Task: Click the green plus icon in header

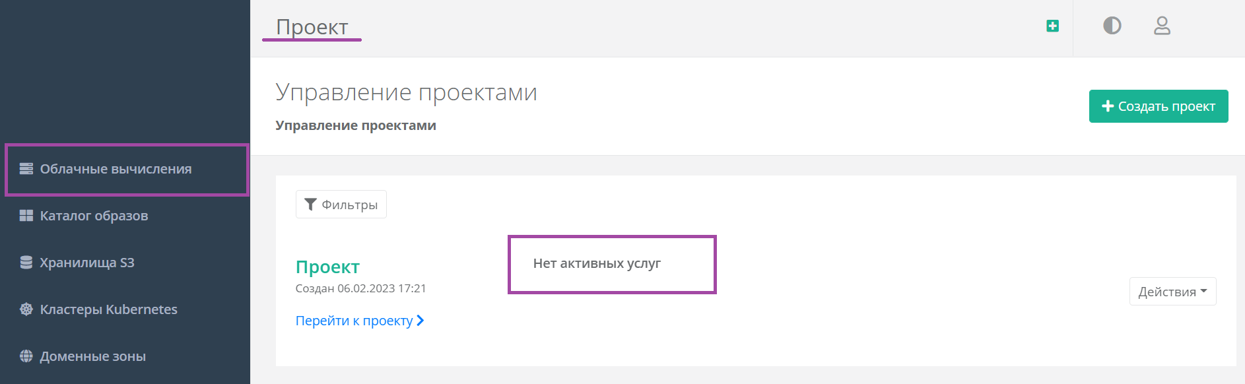Action: pyautogui.click(x=1052, y=26)
